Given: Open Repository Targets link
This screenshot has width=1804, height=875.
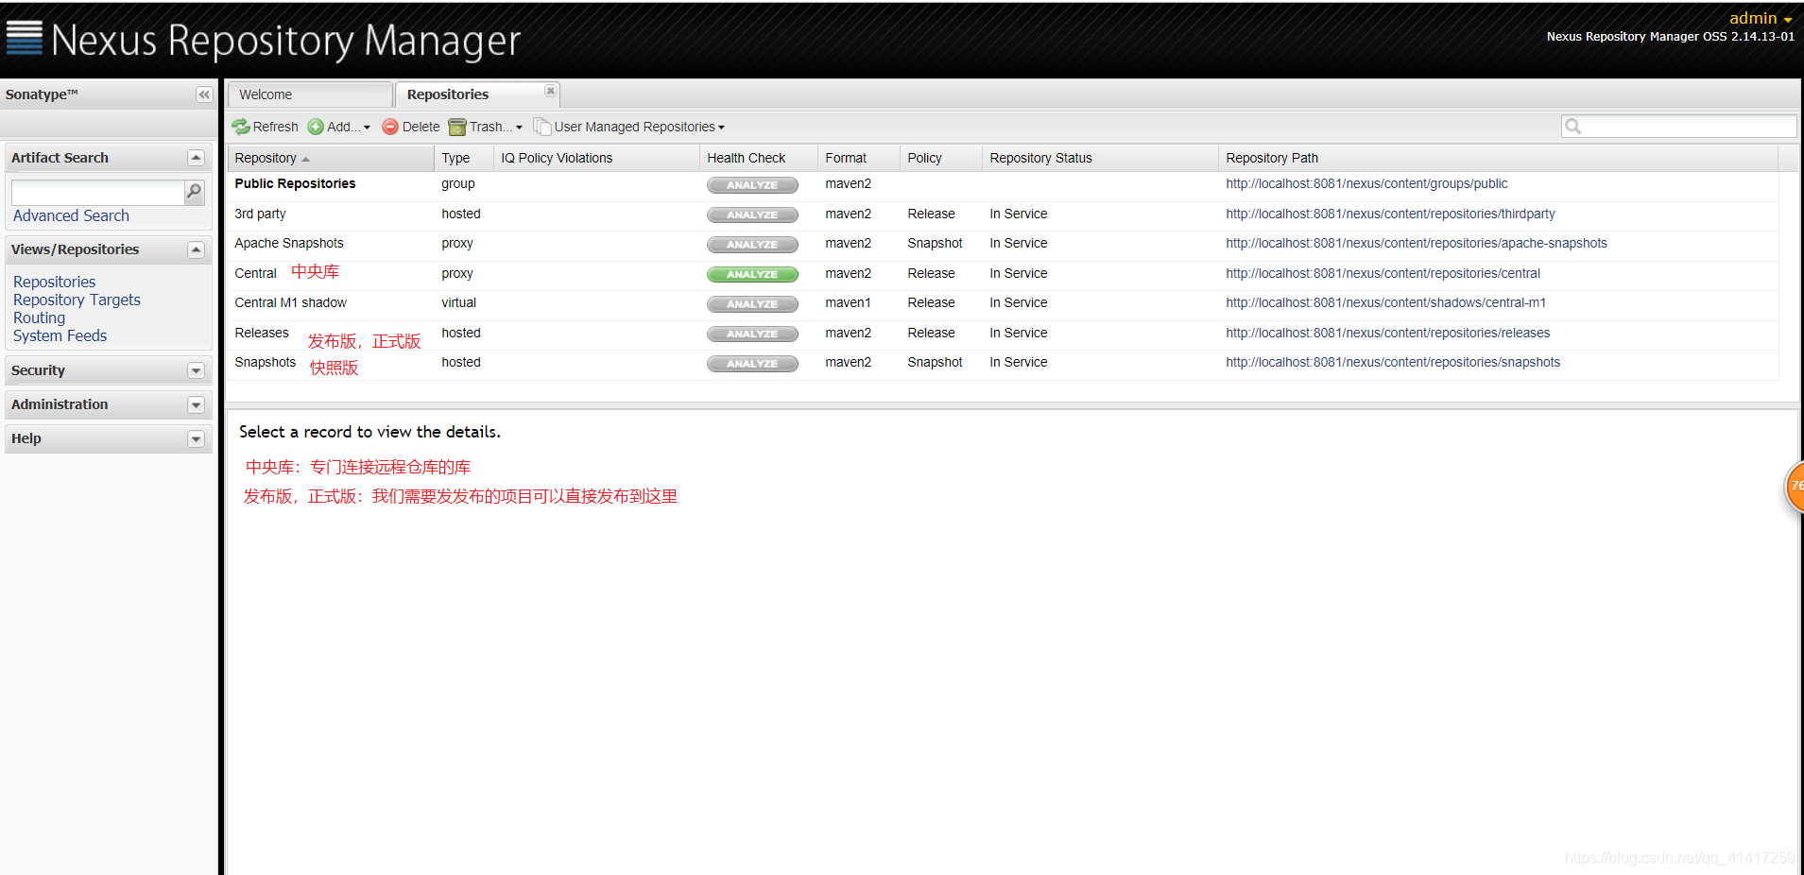Looking at the screenshot, I should tap(77, 300).
